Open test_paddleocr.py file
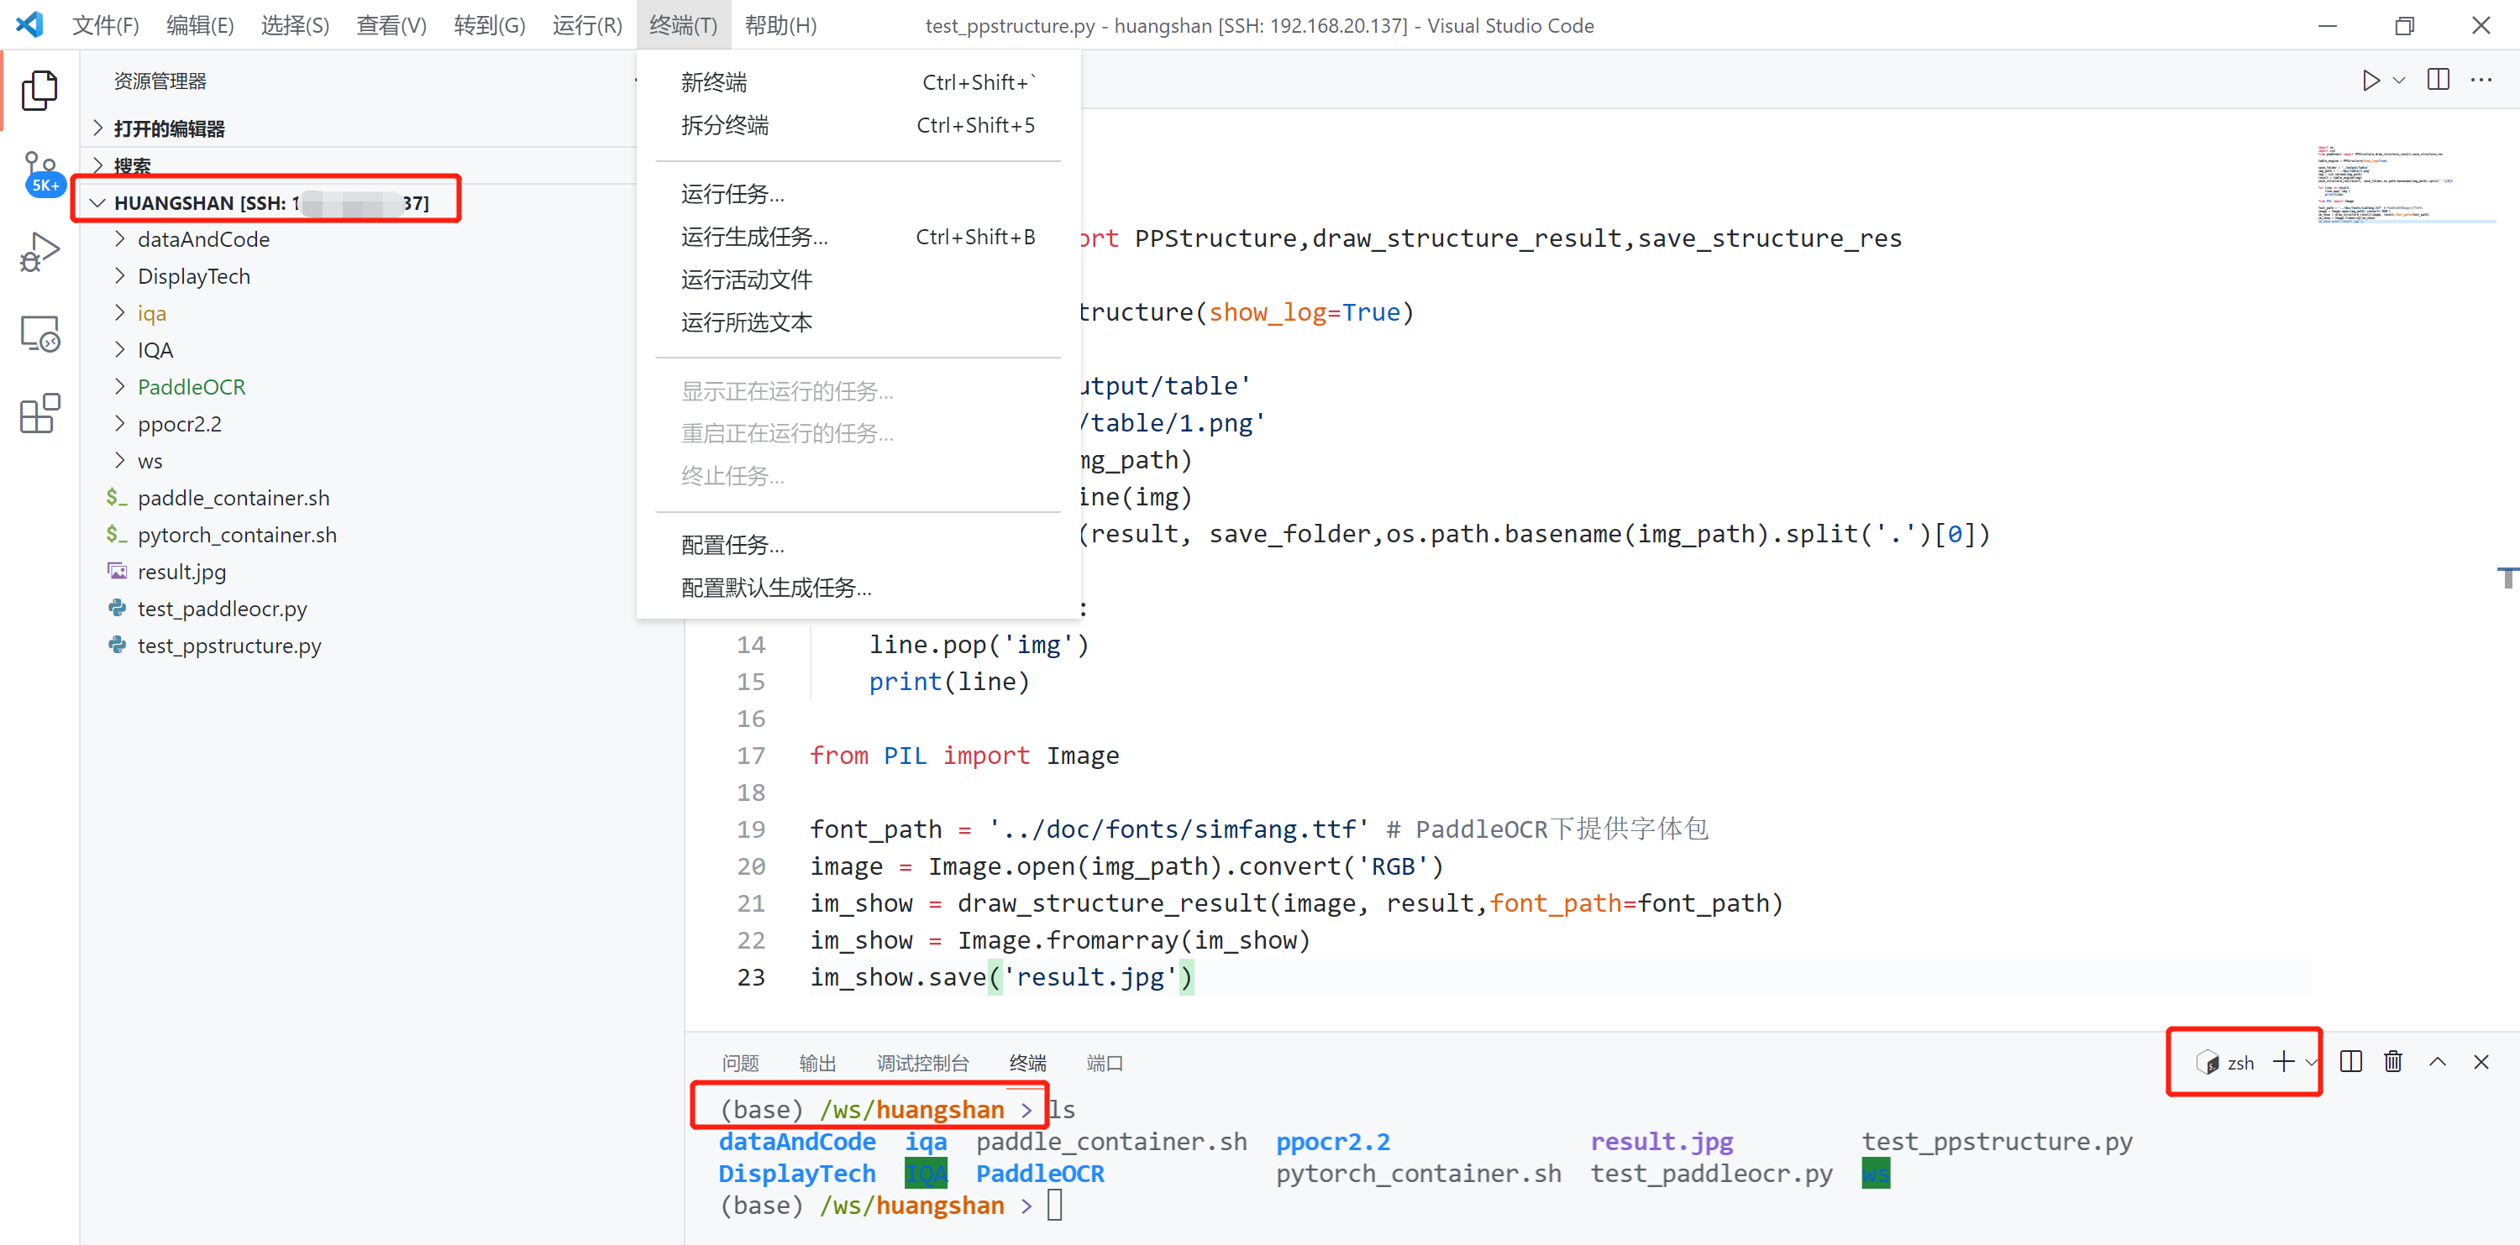The width and height of the screenshot is (2520, 1245). 222,609
